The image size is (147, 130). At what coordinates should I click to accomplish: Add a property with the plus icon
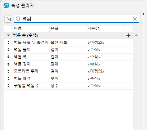pos(128,36)
